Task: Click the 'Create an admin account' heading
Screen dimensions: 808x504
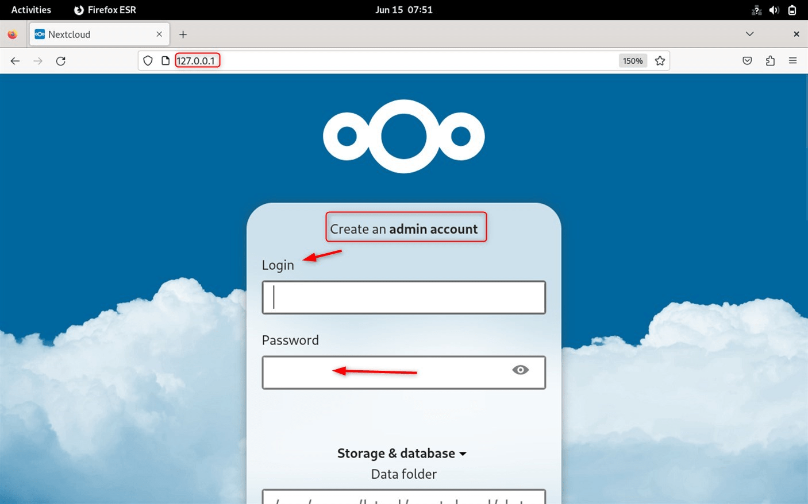Action: (x=404, y=229)
